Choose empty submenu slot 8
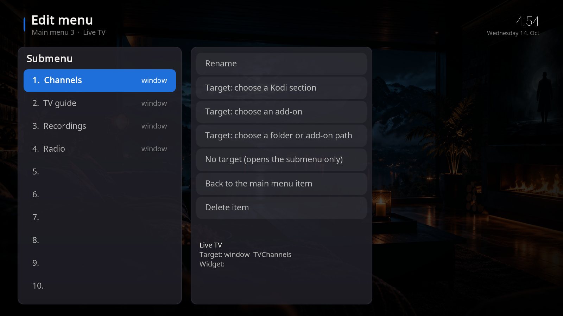 pos(100,240)
